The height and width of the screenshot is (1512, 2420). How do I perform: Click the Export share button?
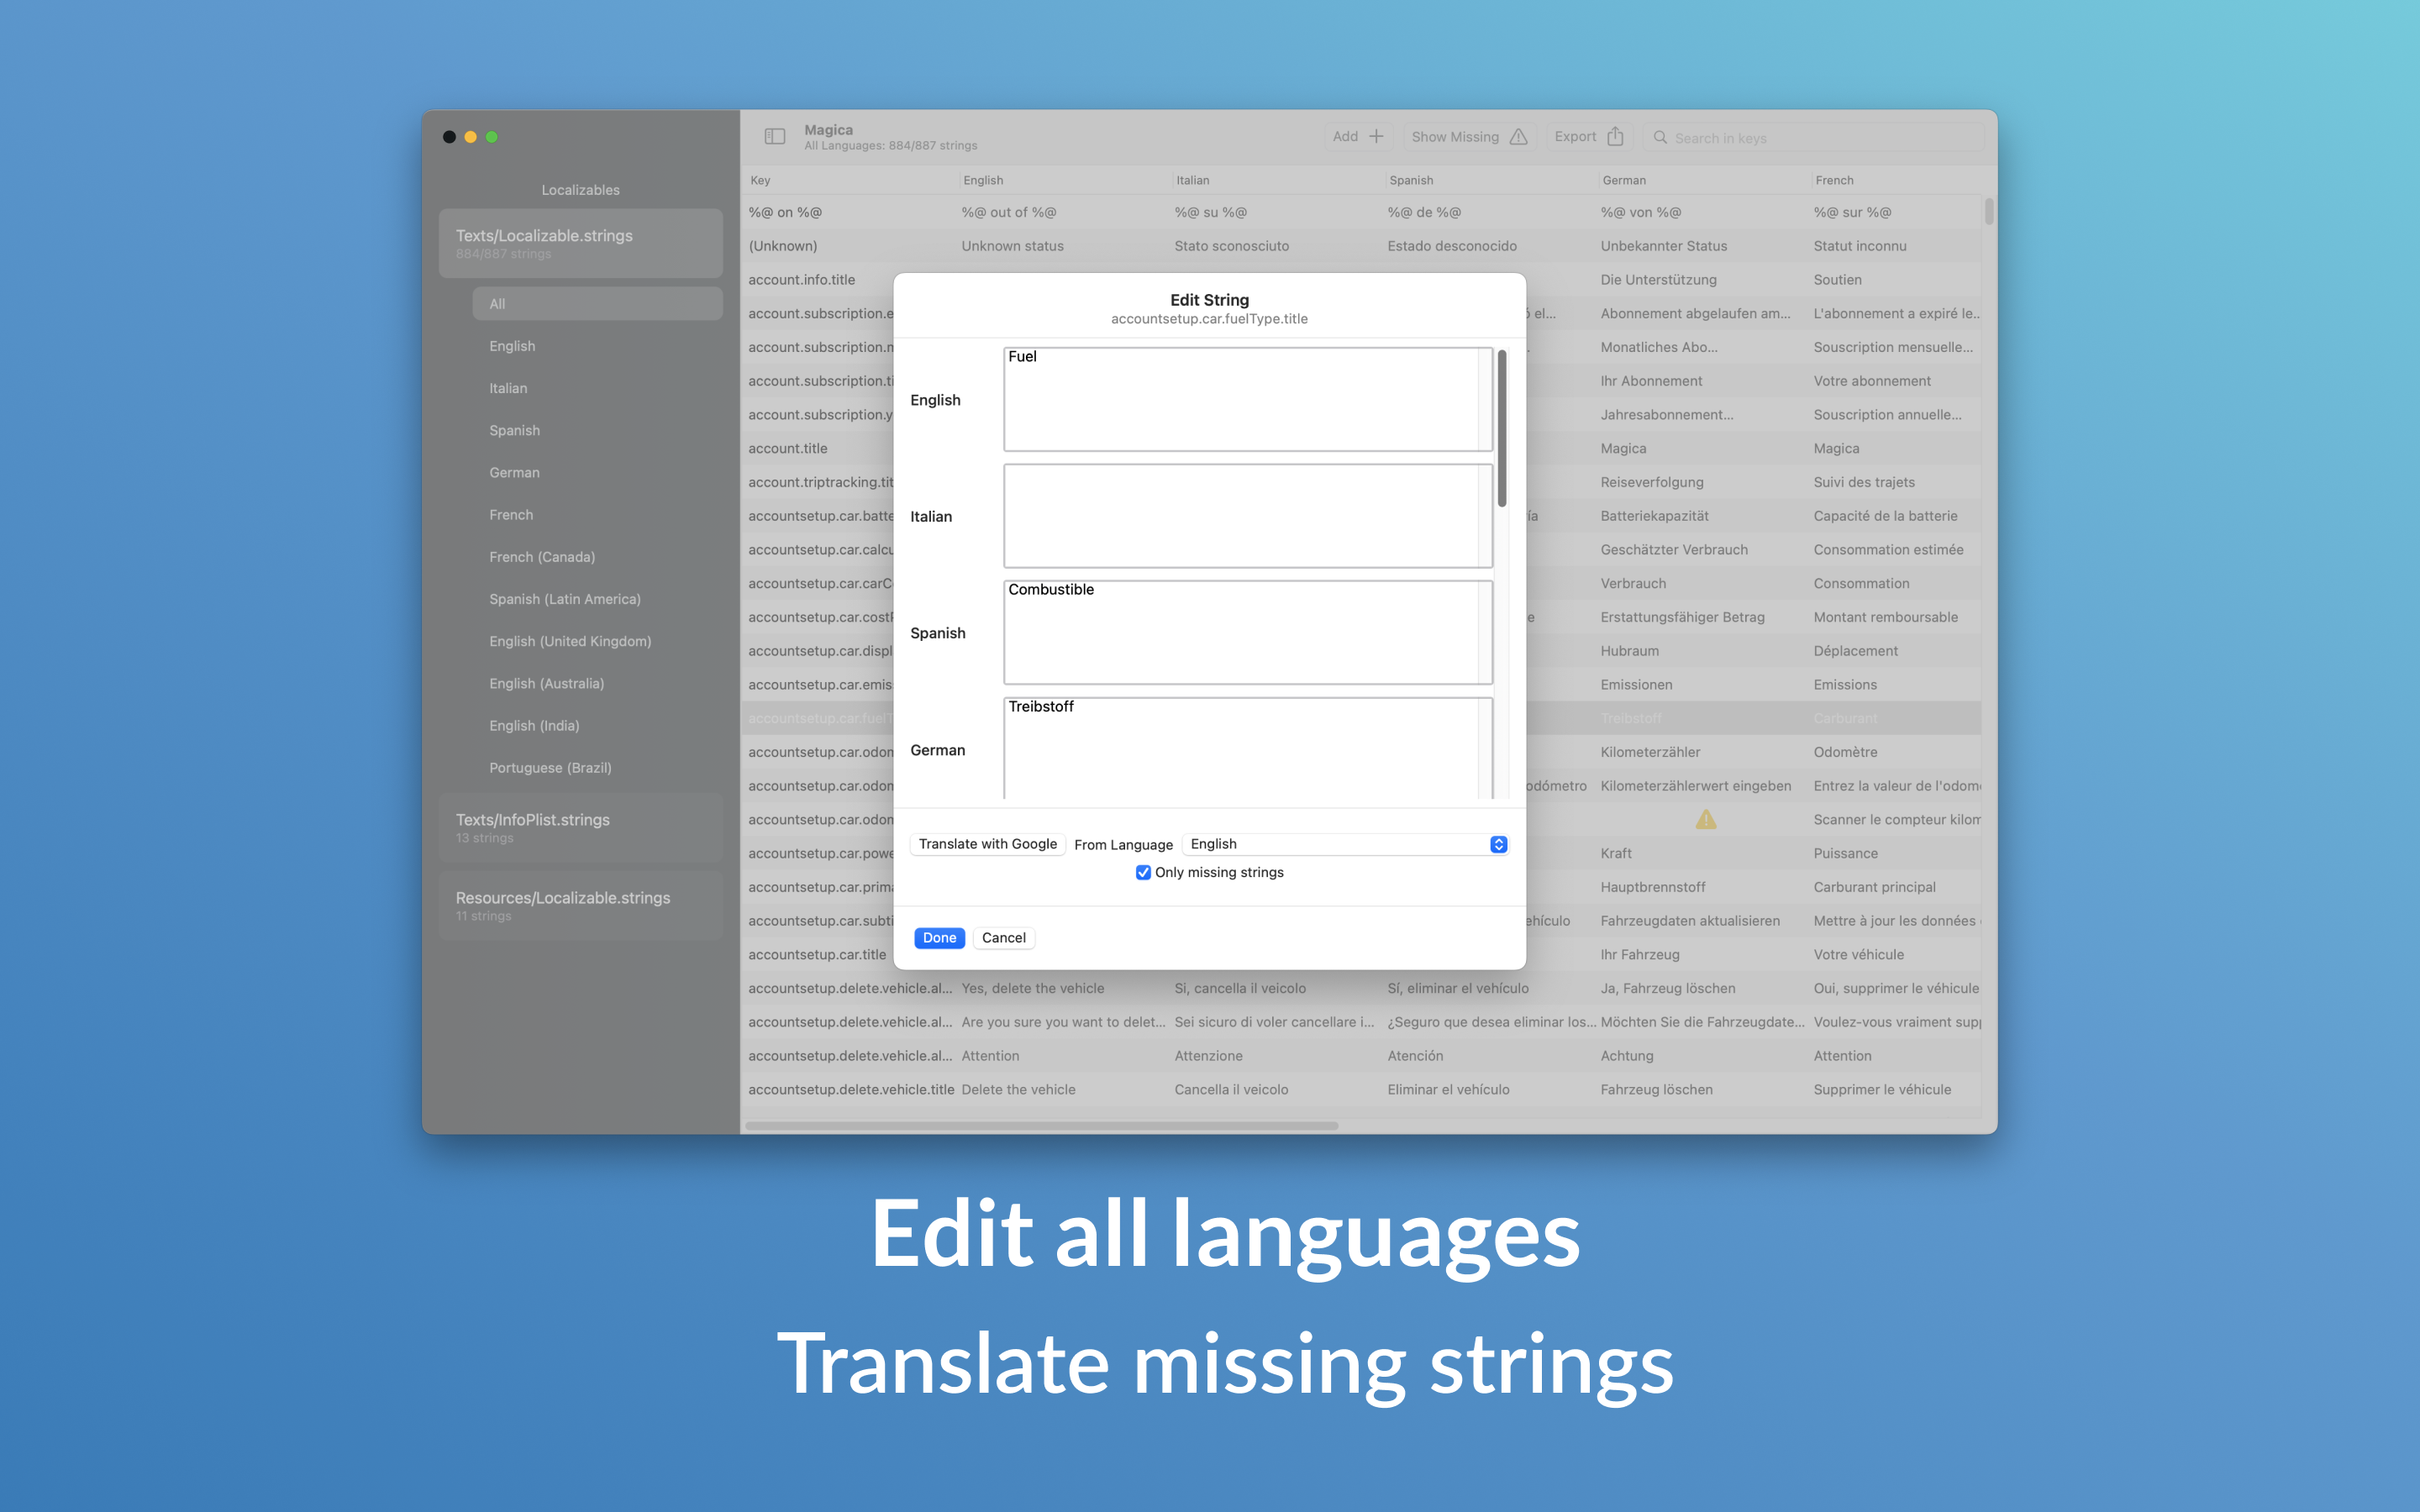click(1589, 137)
